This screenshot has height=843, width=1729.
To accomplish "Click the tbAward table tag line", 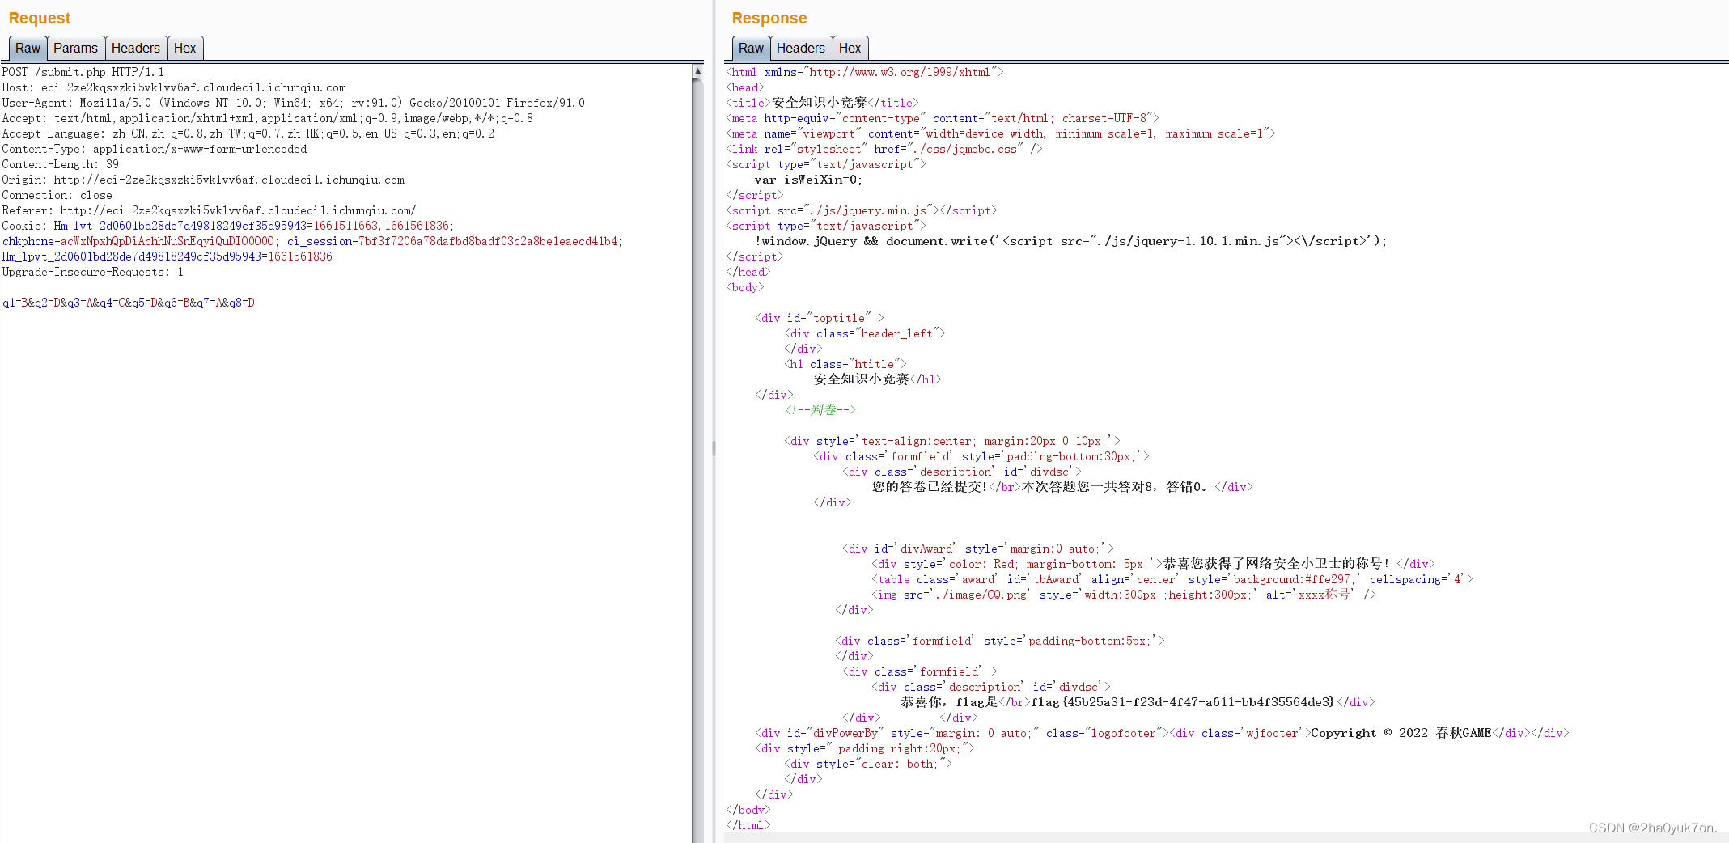I will pyautogui.click(x=1172, y=579).
